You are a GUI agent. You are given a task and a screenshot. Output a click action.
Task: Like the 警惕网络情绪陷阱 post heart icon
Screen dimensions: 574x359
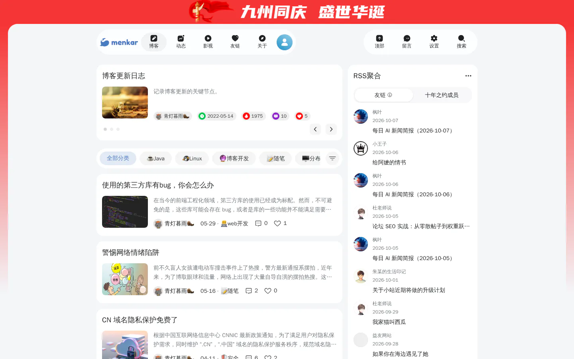click(268, 291)
